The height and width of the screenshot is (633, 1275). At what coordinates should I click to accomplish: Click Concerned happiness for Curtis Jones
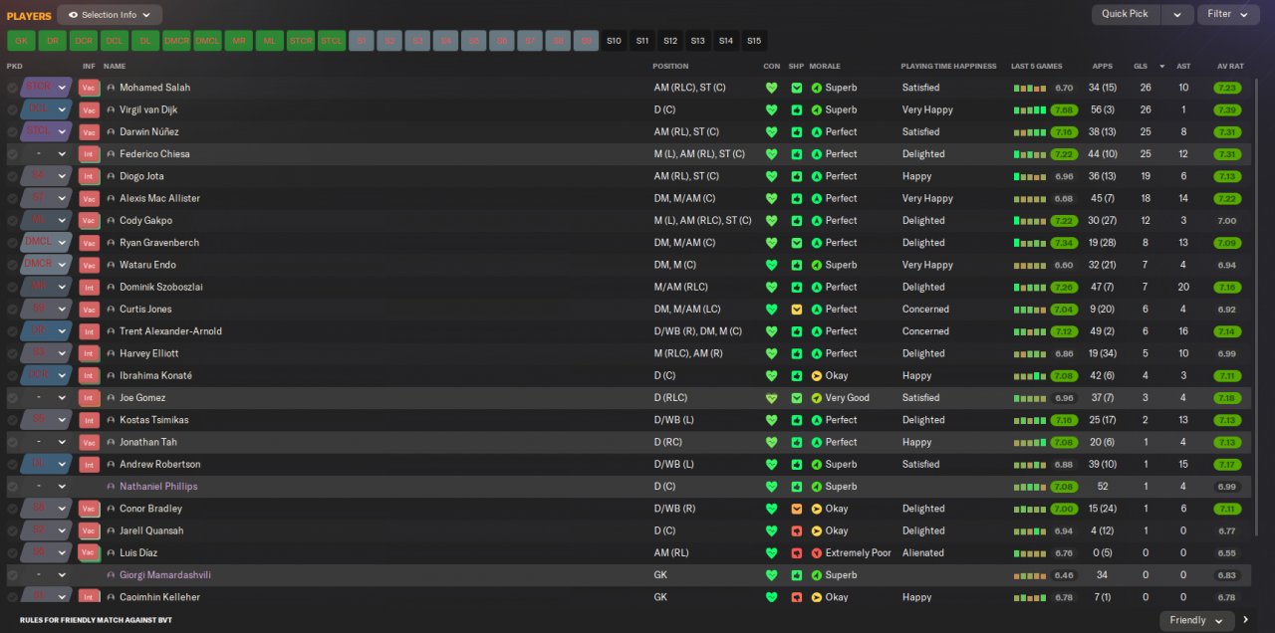(925, 310)
